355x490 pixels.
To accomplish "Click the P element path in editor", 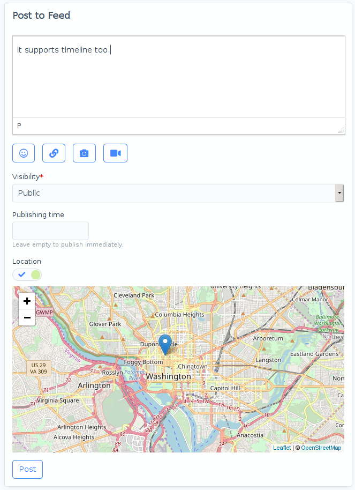I will pos(19,125).
